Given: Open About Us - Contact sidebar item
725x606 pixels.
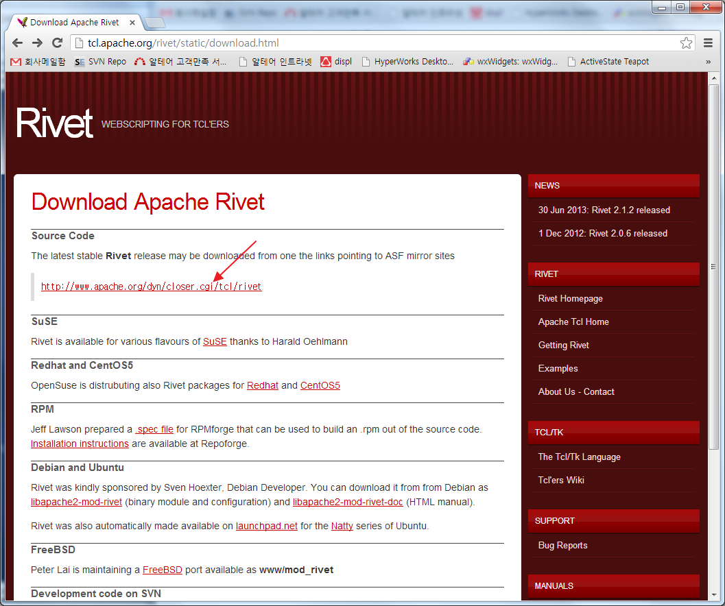Looking at the screenshot, I should [x=576, y=392].
